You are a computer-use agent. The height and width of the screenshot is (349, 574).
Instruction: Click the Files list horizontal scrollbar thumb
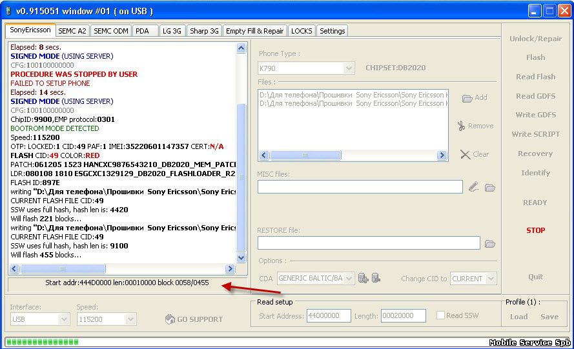click(305, 155)
